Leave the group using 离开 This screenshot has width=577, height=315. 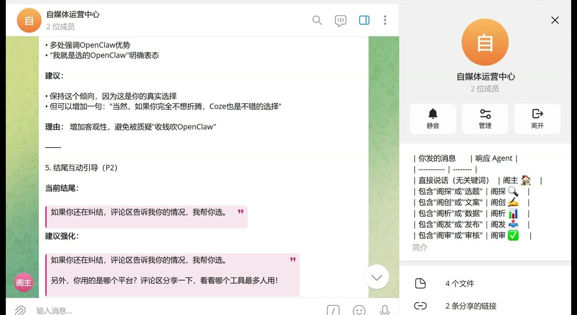point(537,118)
